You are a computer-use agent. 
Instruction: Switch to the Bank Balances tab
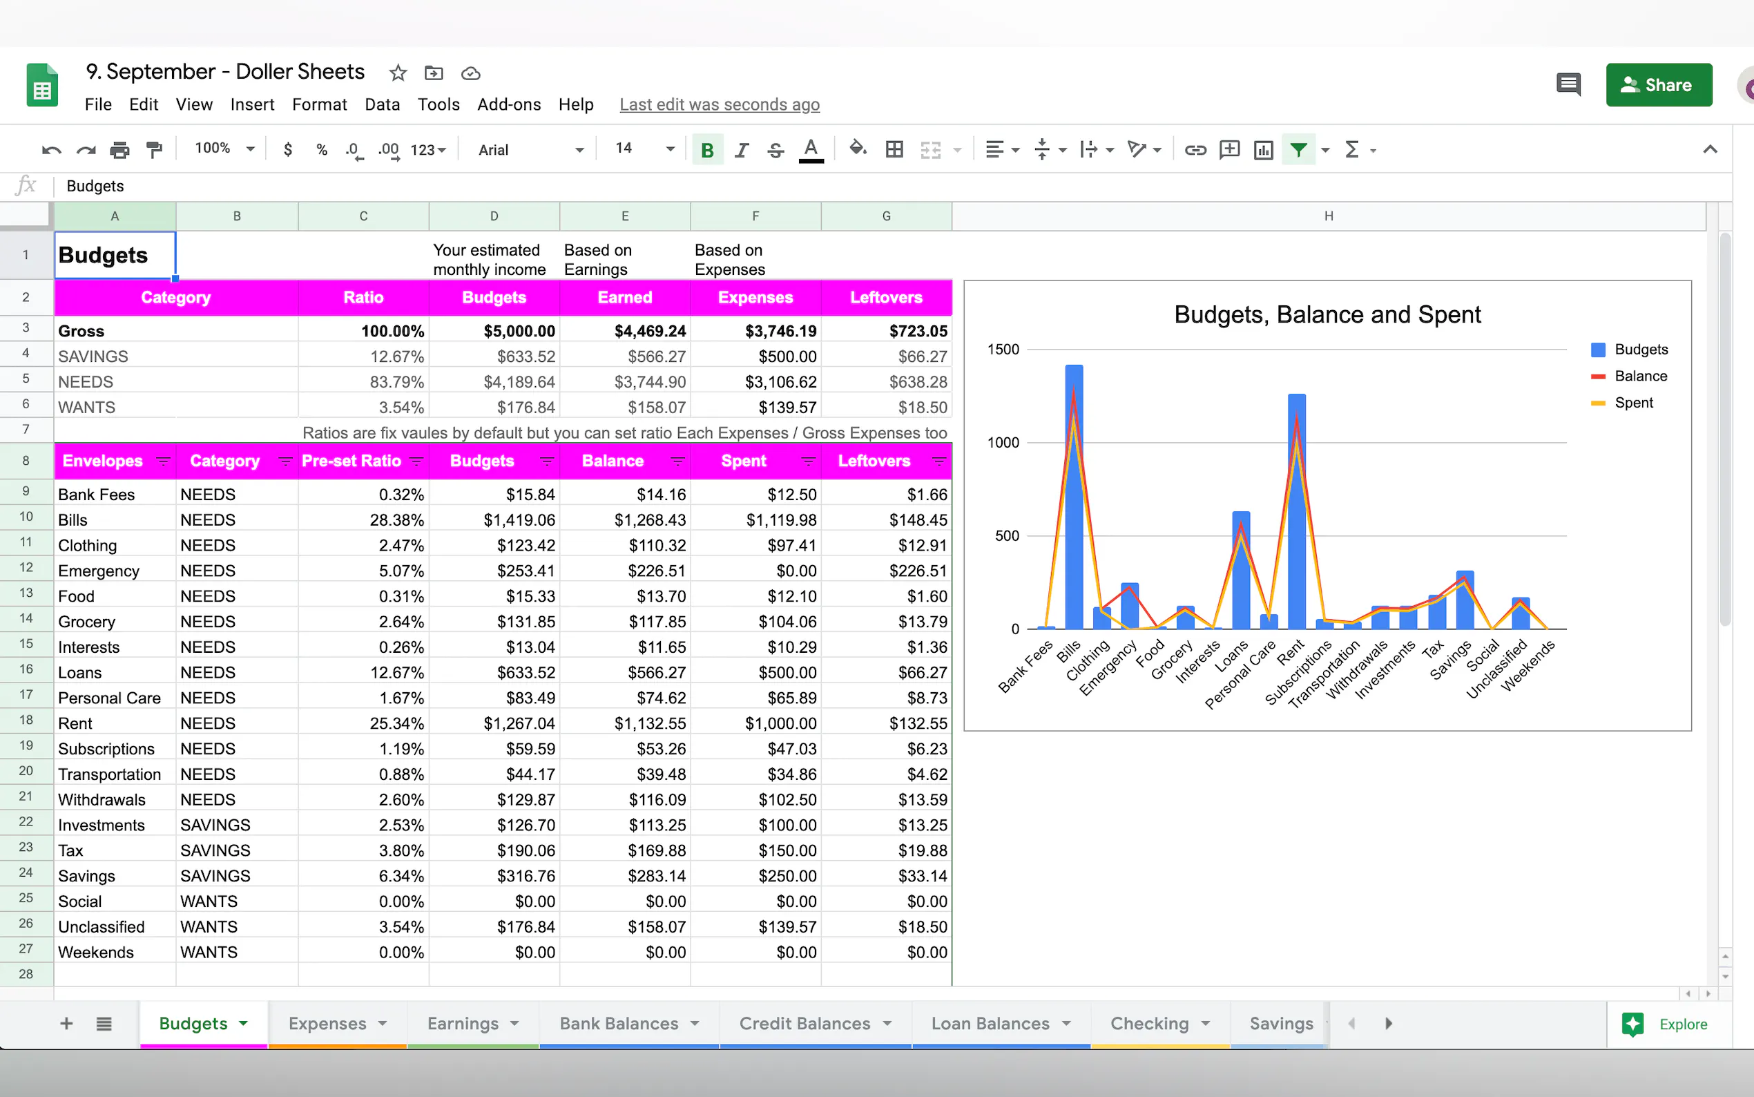coord(629,1024)
